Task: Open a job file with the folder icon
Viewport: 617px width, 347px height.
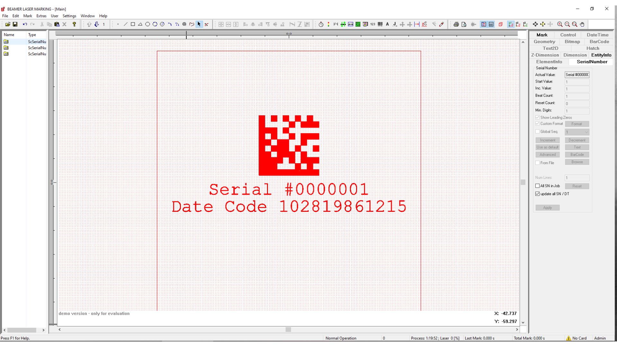Action: click(8, 24)
